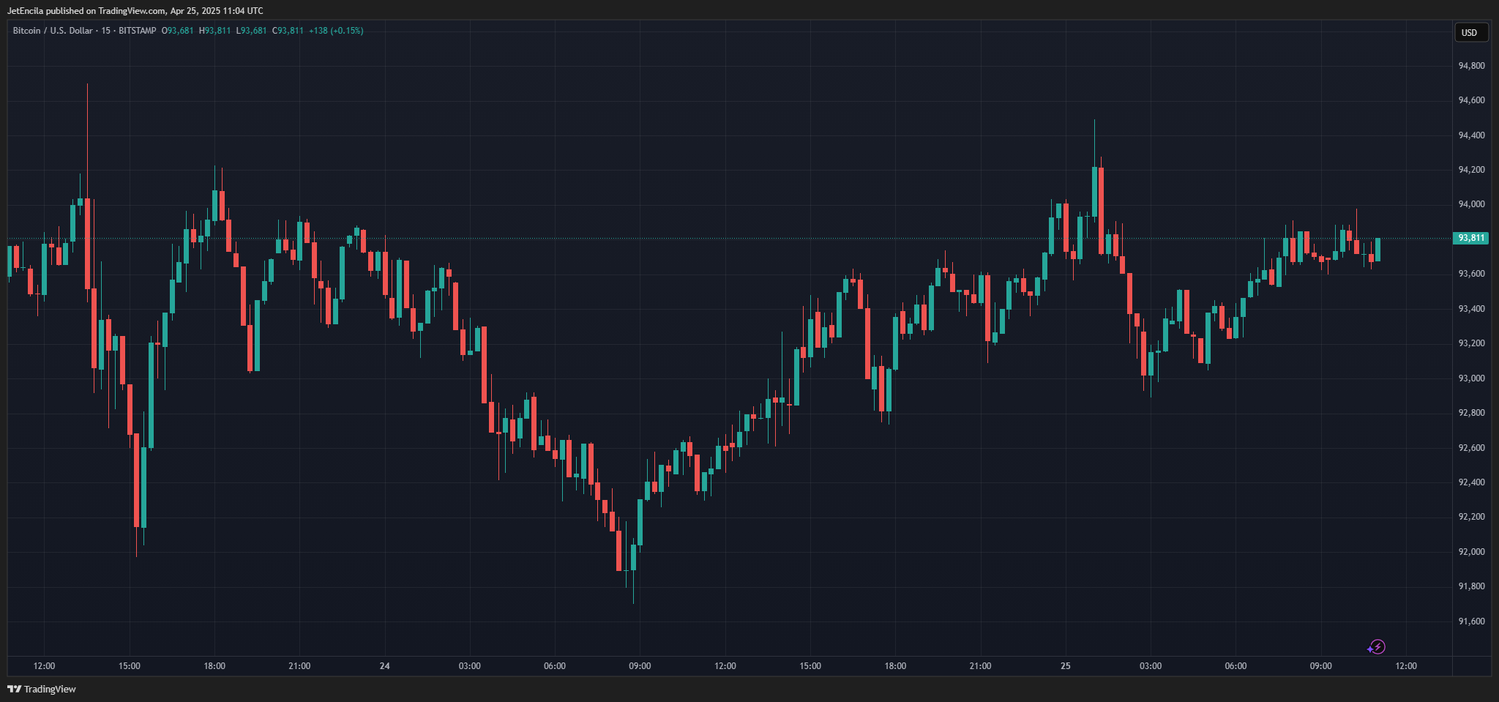The height and width of the screenshot is (702, 1499).
Task: Click the date label 25 on time axis
Action: 1066,666
